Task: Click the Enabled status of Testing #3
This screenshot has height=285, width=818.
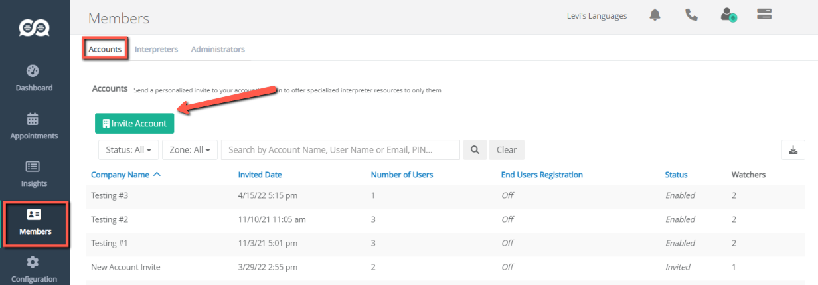Action: click(680, 195)
